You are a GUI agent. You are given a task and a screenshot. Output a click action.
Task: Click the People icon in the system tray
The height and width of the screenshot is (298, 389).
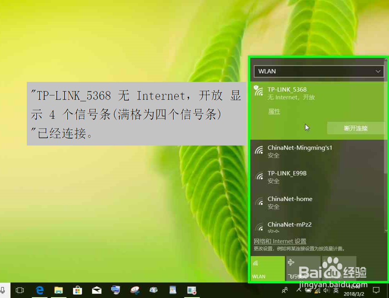(285, 290)
